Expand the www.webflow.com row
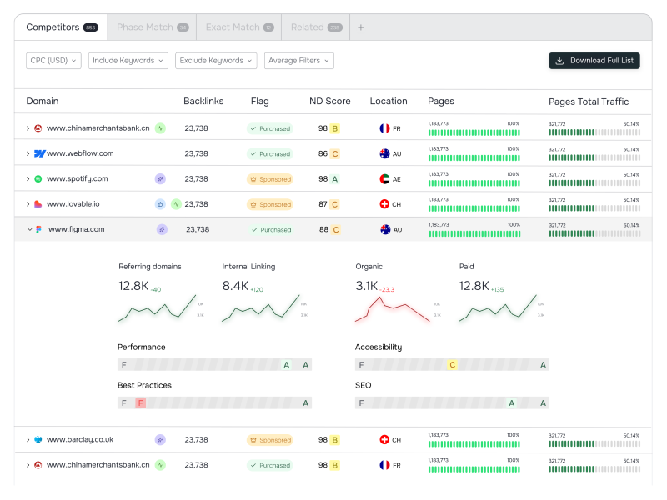Viewport: 667px width, 500px height. [x=28, y=153]
